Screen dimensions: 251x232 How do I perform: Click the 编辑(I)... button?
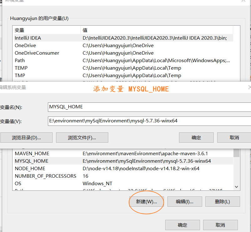[185, 201]
